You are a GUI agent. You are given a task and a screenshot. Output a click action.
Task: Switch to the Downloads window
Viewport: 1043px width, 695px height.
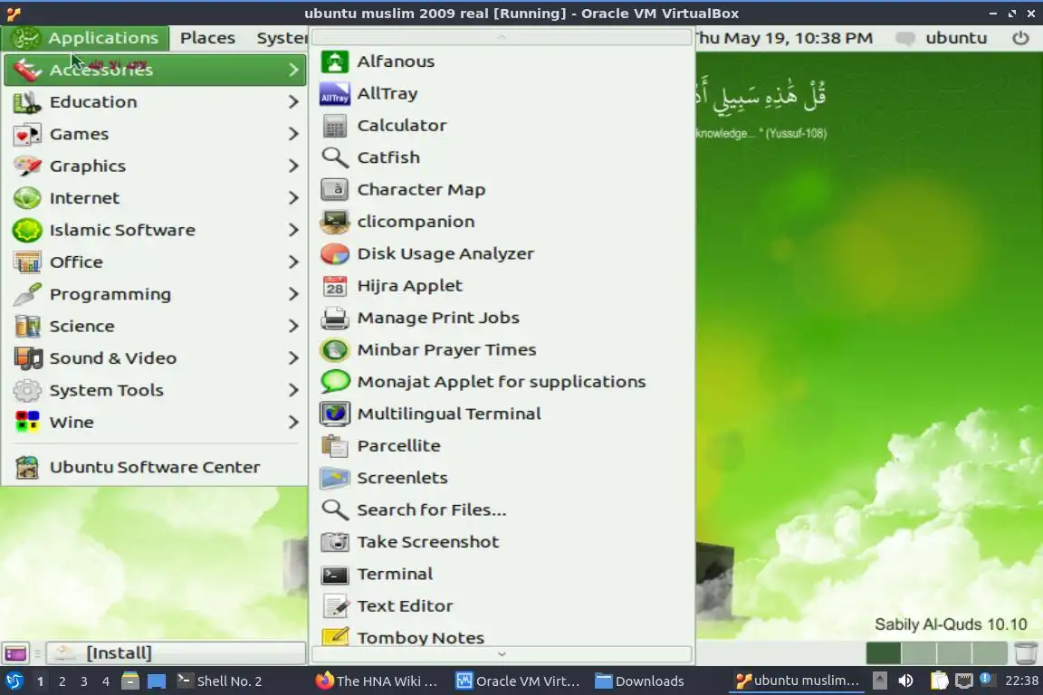(639, 681)
